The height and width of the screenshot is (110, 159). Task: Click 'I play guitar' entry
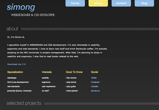[71, 87]
